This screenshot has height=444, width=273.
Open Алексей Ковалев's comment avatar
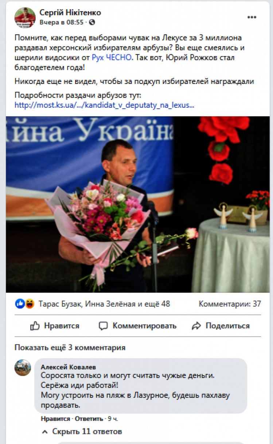tap(23, 367)
